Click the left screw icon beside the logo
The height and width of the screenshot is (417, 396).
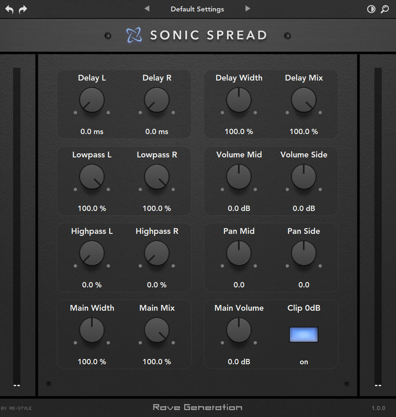click(x=107, y=36)
